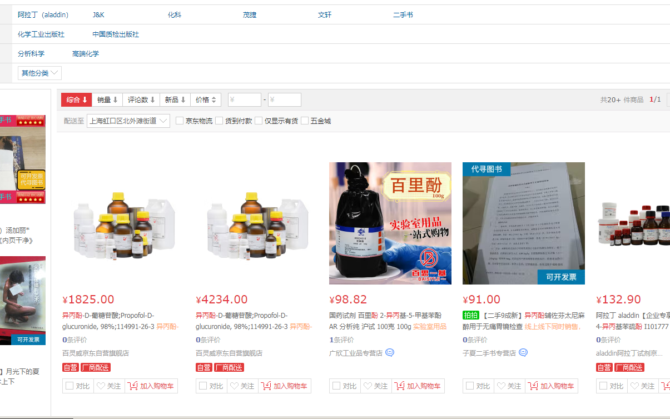The width and height of the screenshot is (670, 419).
Task: Open the 上海虹口区北外滩街道 delivery dropdown
Action: click(x=128, y=121)
